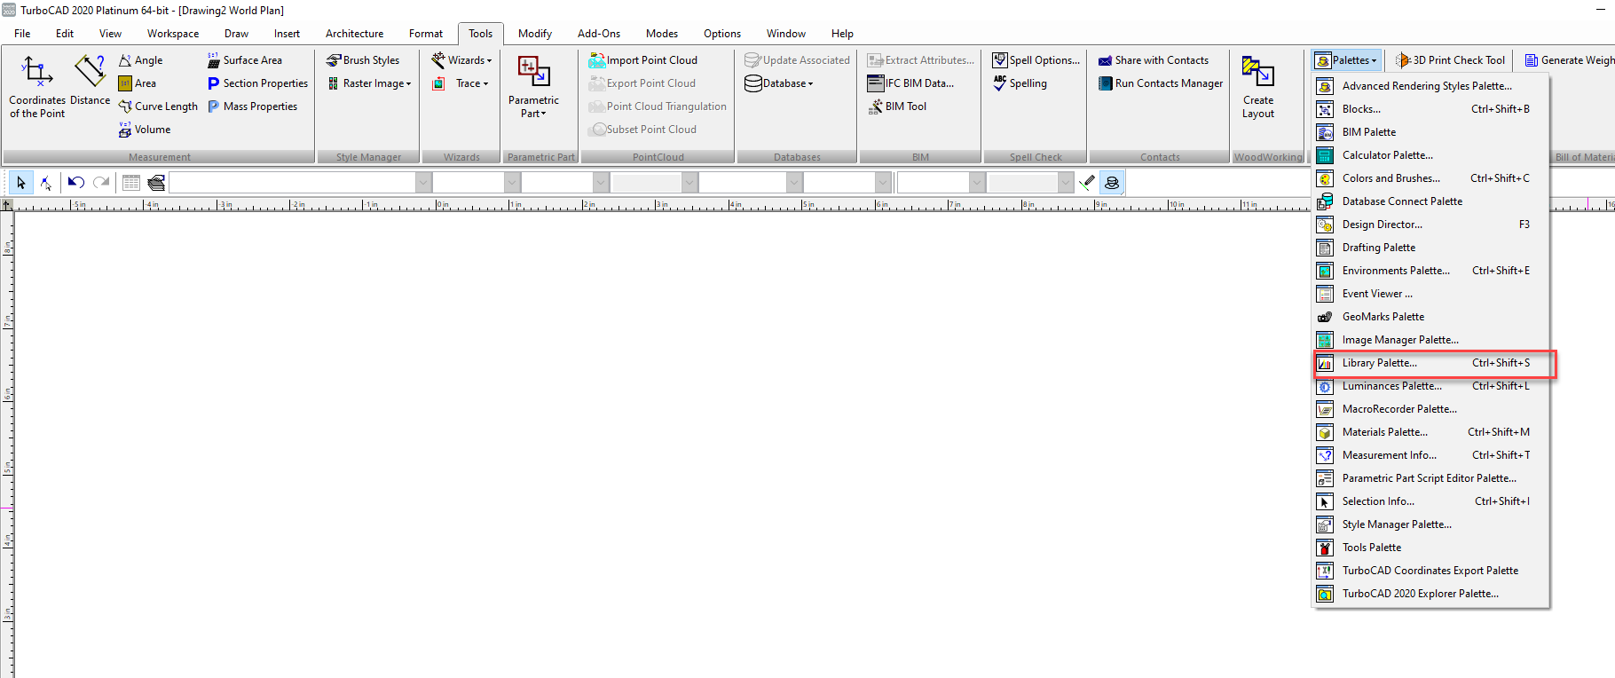This screenshot has height=678, width=1615.
Task: Open Library Palette from the menu
Action: tap(1431, 363)
